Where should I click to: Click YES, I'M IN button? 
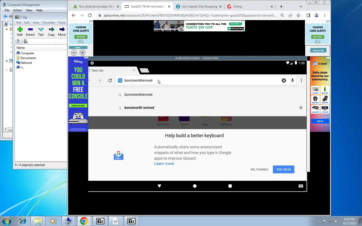pyautogui.click(x=283, y=169)
